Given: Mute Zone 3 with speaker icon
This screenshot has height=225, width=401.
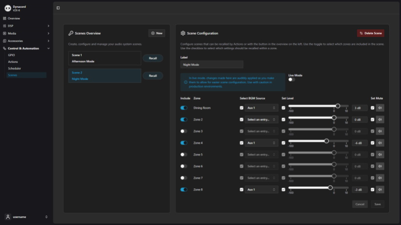Looking at the screenshot, I should pos(380,131).
